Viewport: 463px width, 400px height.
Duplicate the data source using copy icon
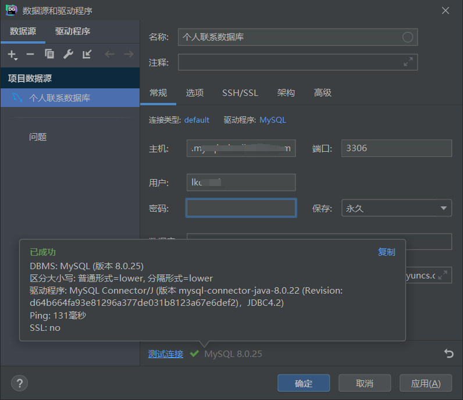click(49, 54)
